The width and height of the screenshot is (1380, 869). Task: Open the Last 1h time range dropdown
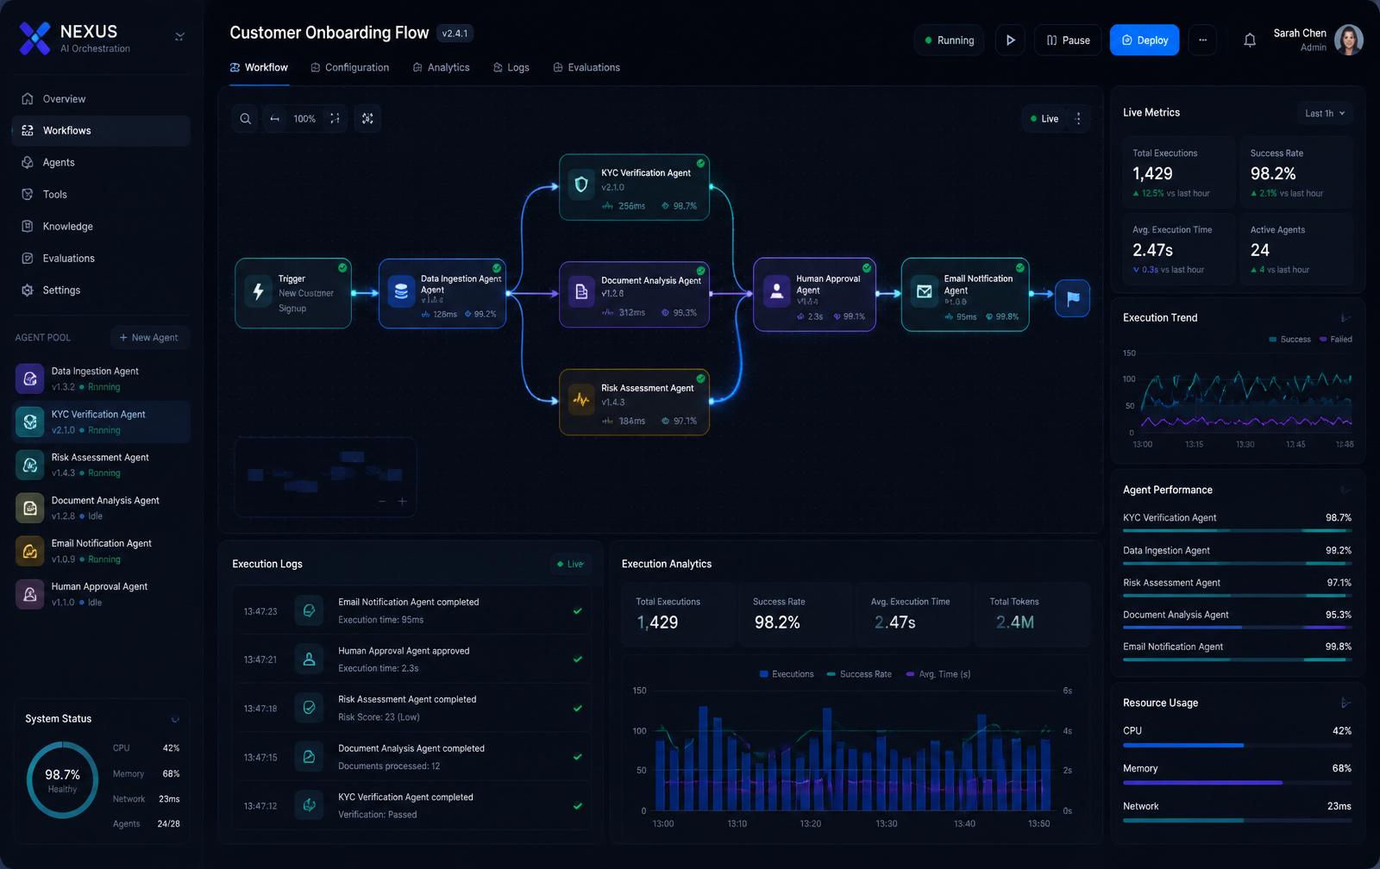1325,113
